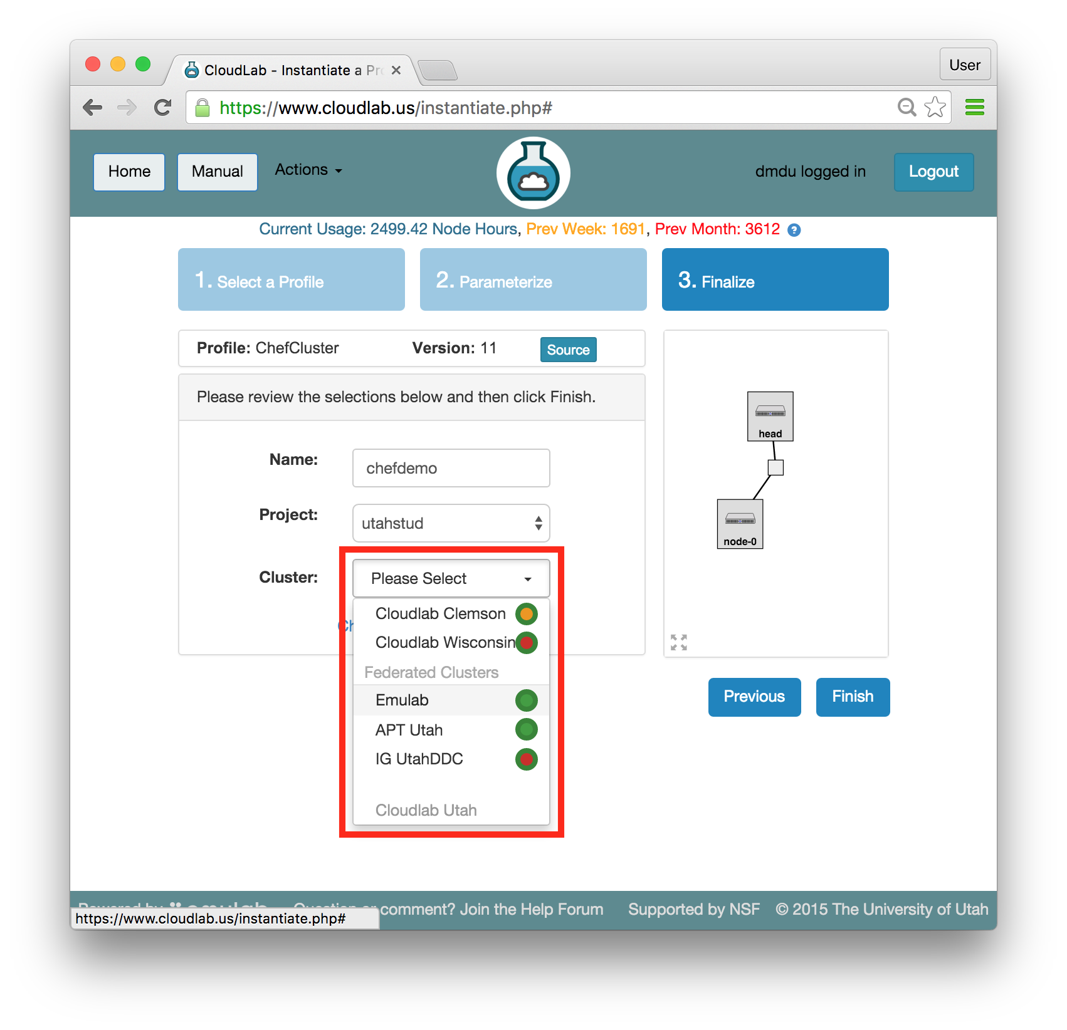Image resolution: width=1067 pixels, height=1030 pixels.
Task: Choose Emulab cluster
Action: pos(451,700)
